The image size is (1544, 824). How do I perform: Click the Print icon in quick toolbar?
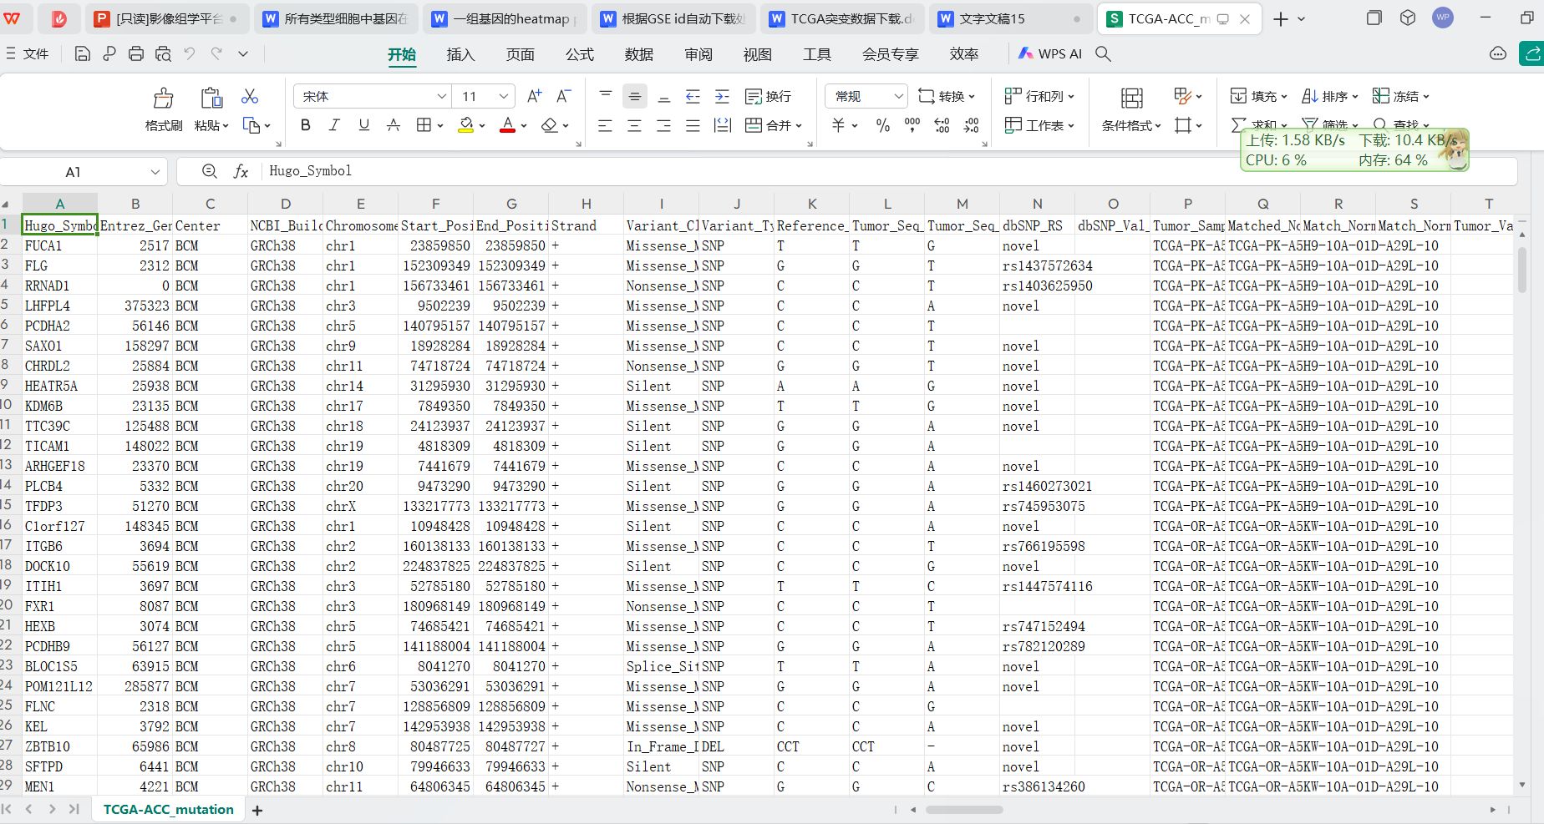tap(136, 53)
